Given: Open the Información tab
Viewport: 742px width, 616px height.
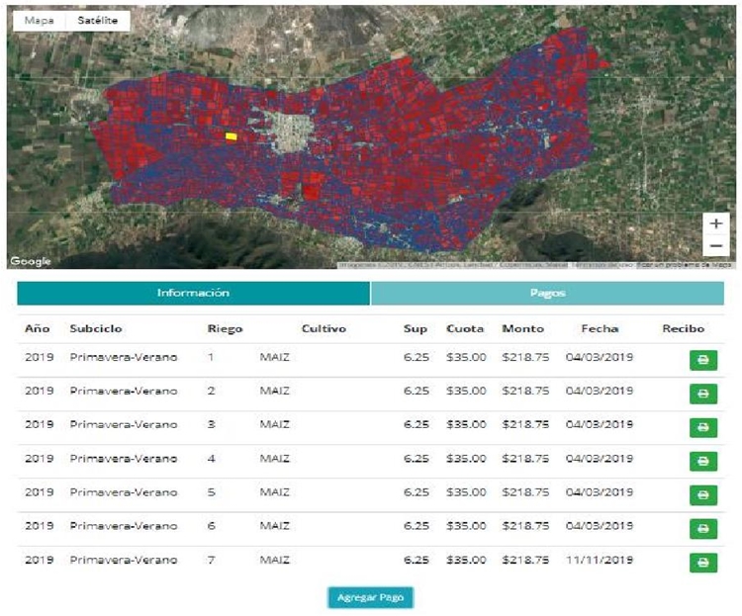Looking at the screenshot, I should click(193, 294).
